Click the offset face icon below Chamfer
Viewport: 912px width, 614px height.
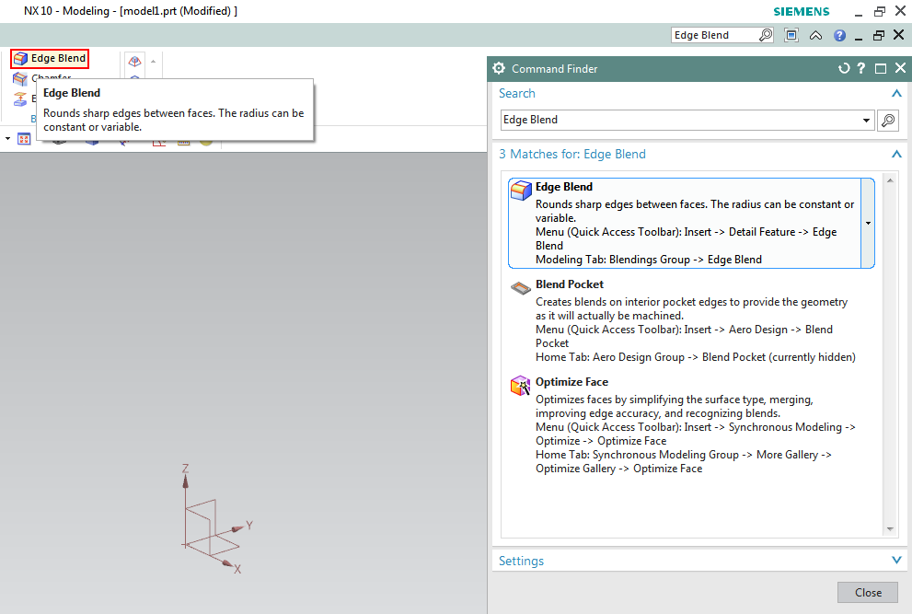pyautogui.click(x=20, y=98)
